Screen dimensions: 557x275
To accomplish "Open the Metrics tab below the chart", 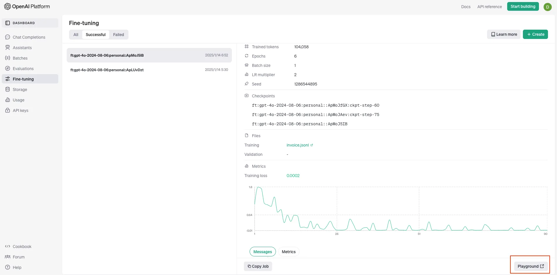I will tap(289, 252).
